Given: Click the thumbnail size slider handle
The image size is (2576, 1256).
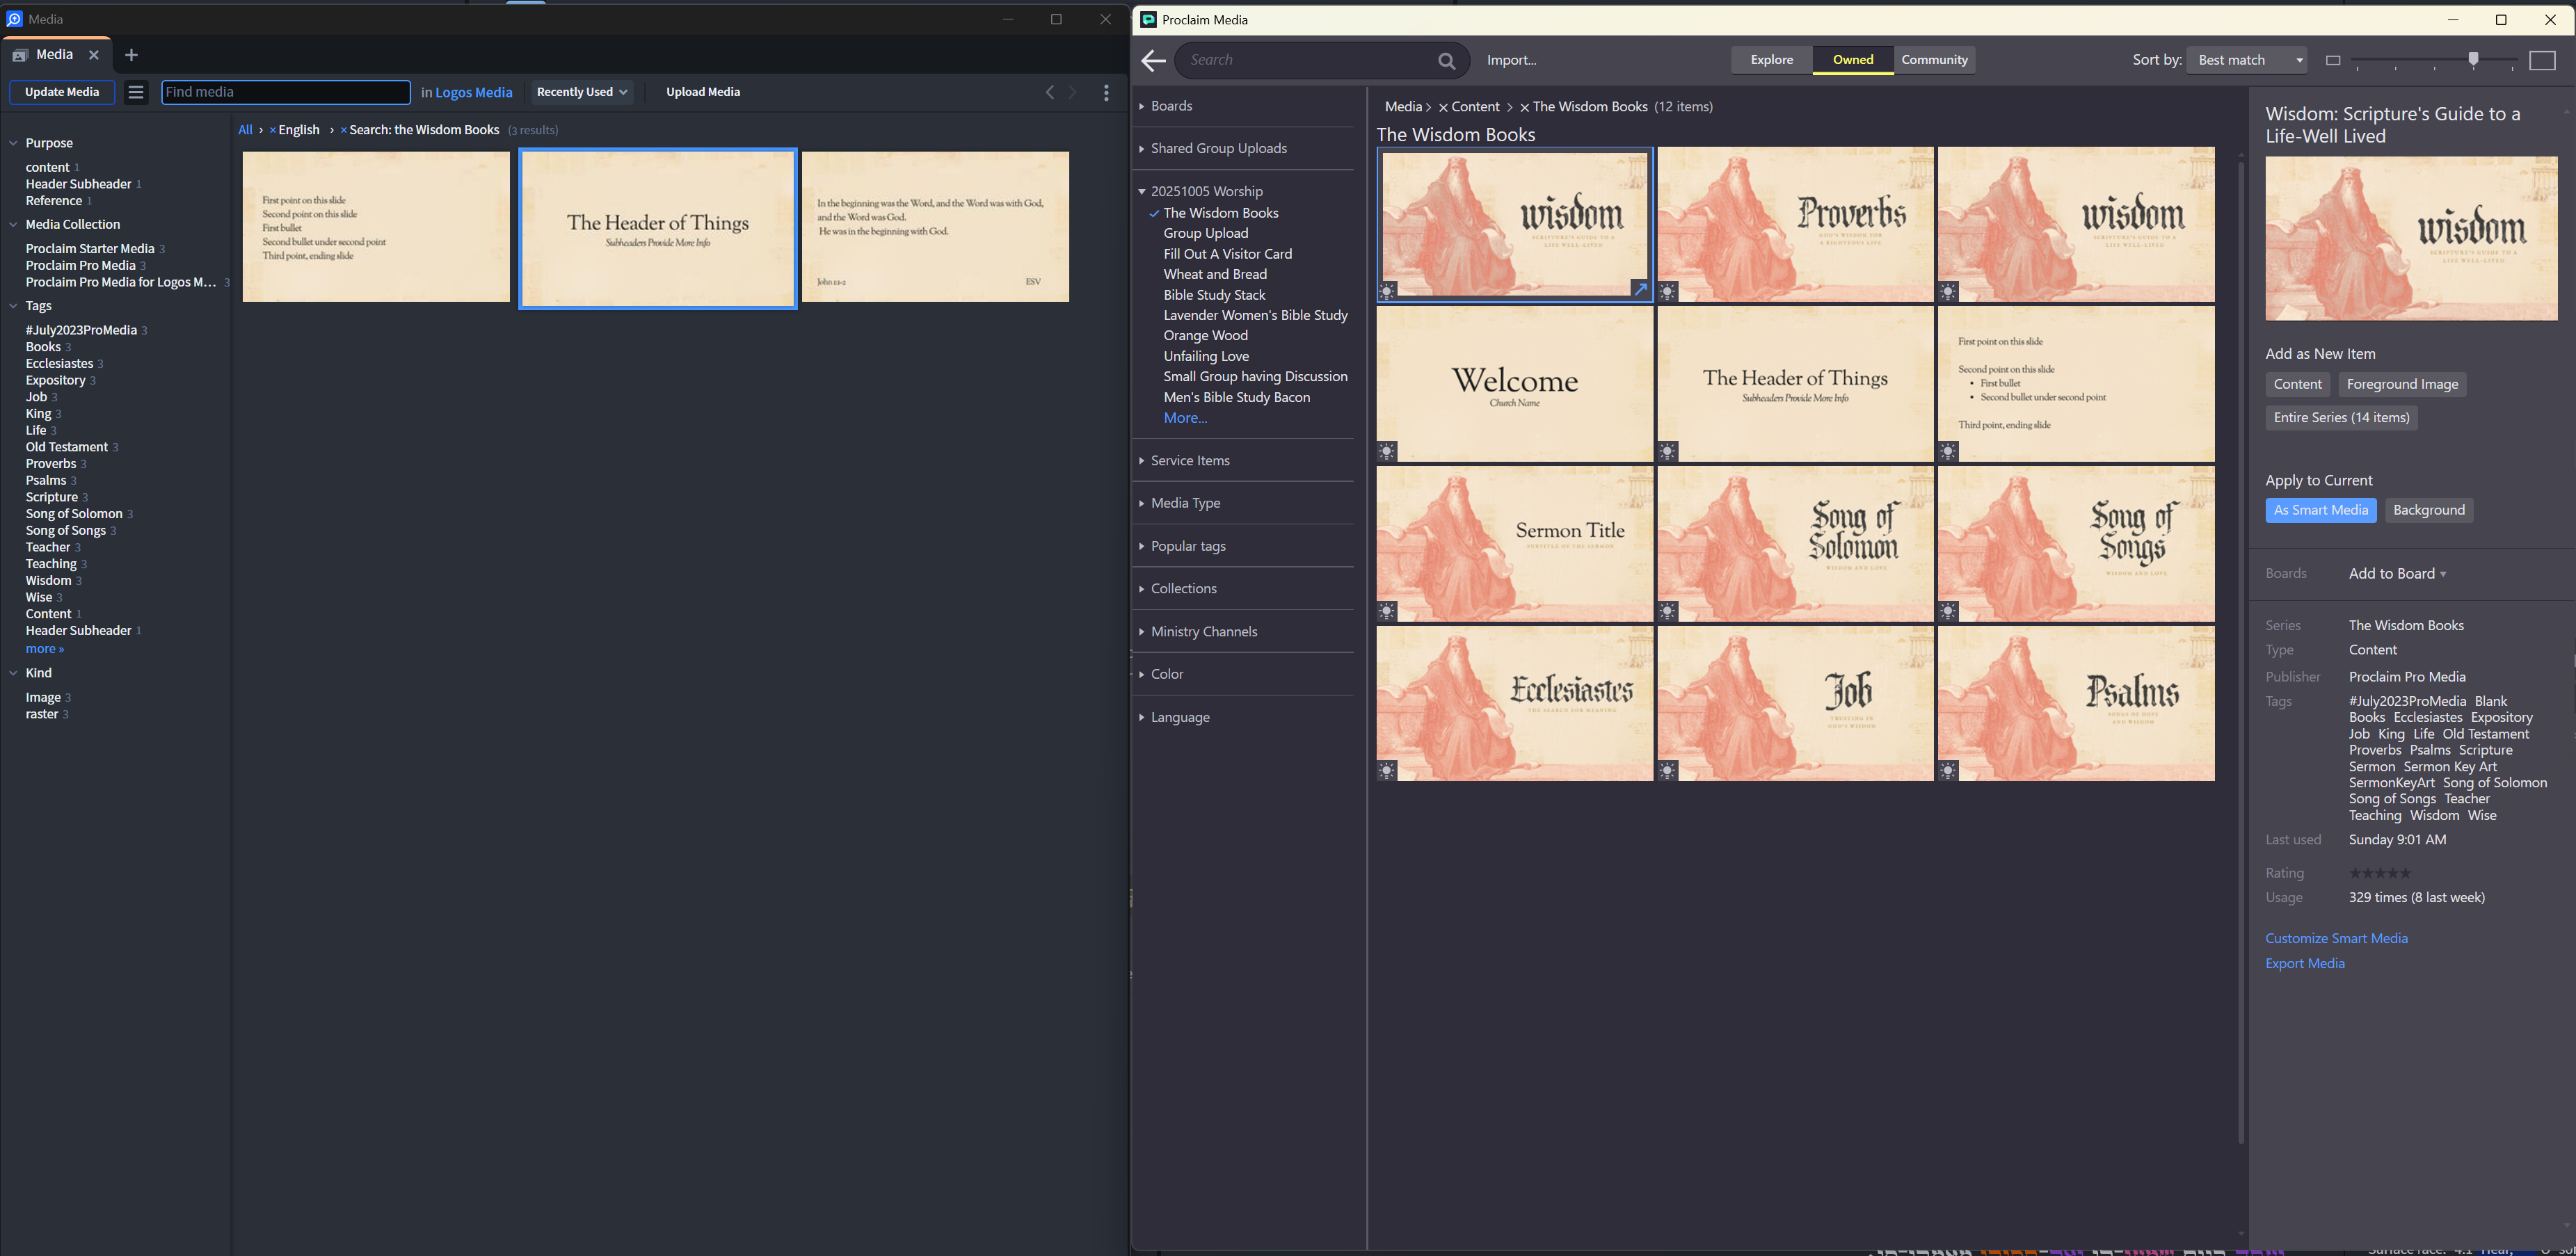Looking at the screenshot, I should pyautogui.click(x=2473, y=60).
